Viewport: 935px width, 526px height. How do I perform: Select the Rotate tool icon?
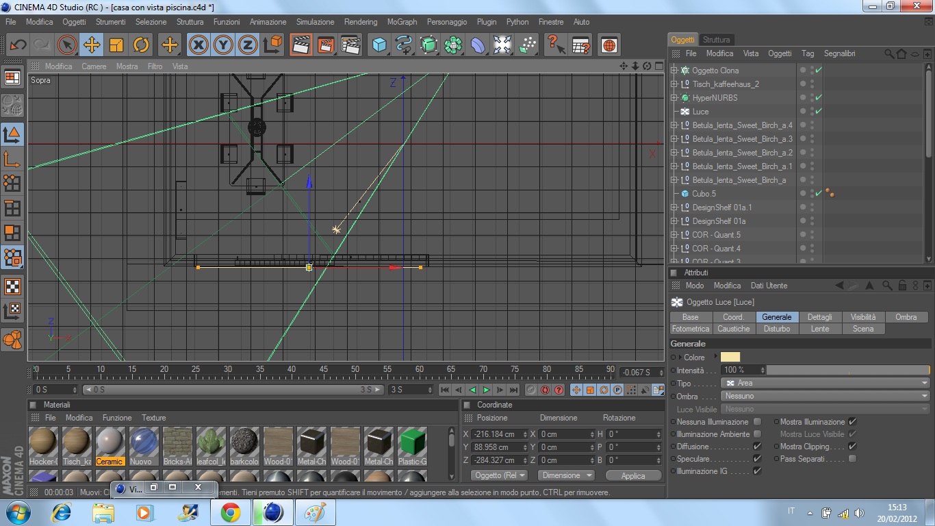tap(141, 45)
